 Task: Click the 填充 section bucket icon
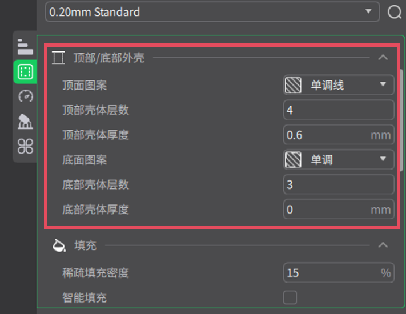(58, 245)
